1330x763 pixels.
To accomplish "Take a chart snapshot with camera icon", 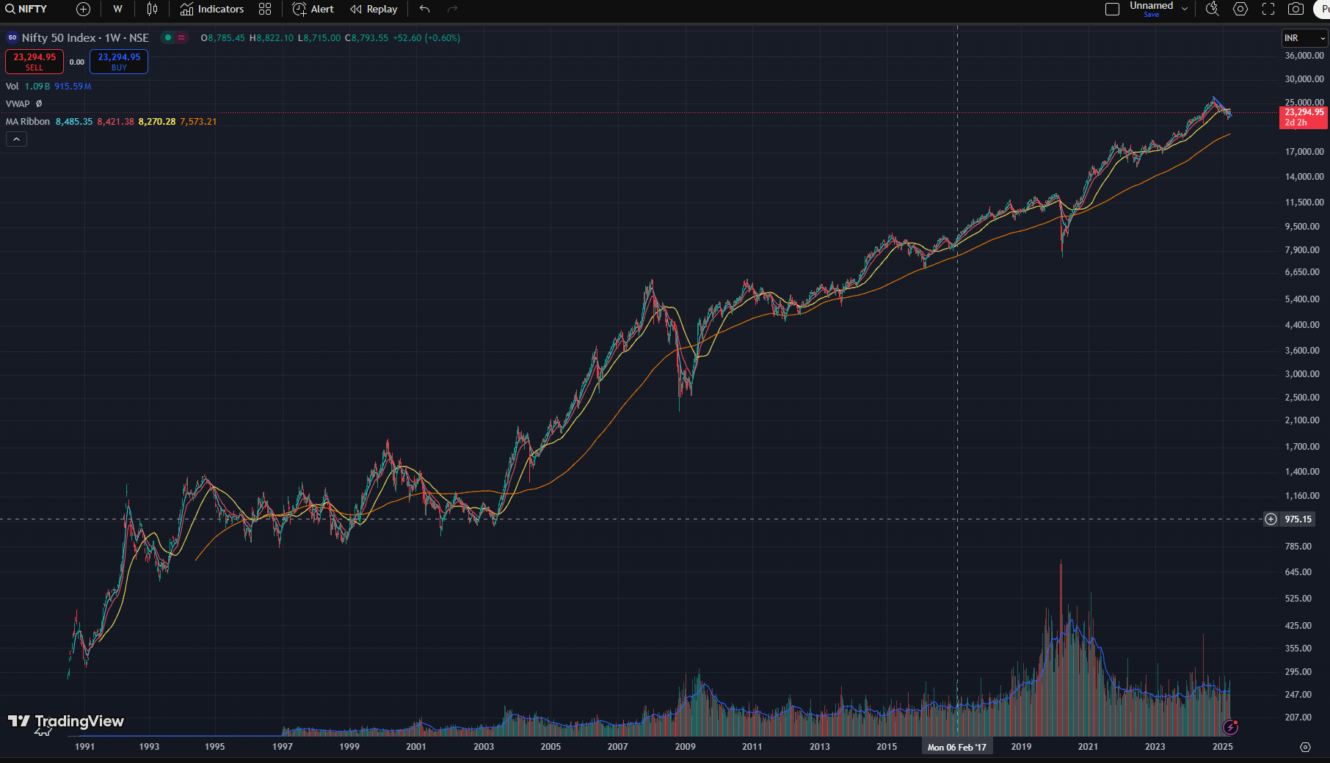I will [1296, 9].
